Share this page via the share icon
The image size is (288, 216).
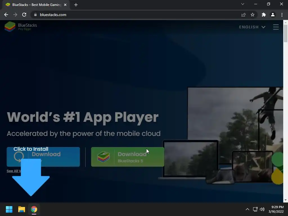[x=244, y=15]
